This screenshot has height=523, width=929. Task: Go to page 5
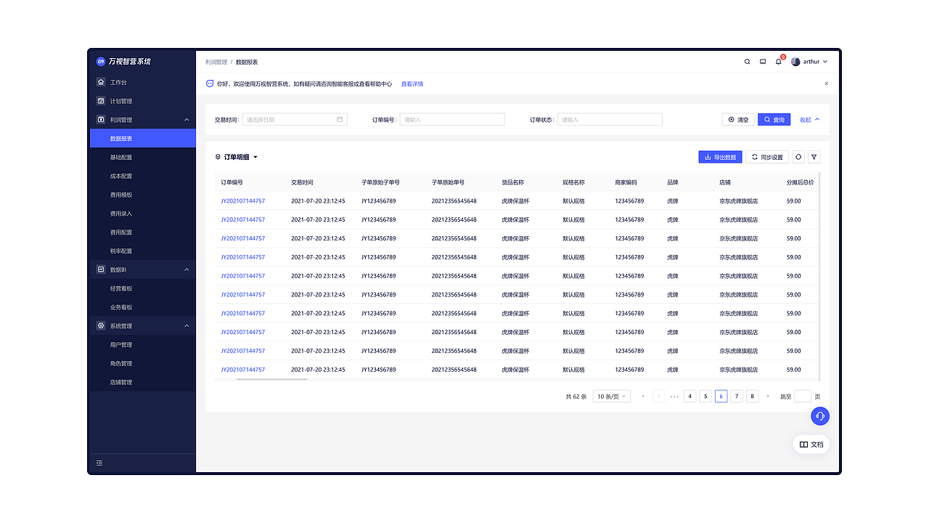705,396
